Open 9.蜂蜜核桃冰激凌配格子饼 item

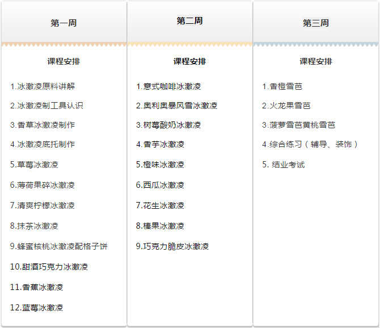coord(59,246)
